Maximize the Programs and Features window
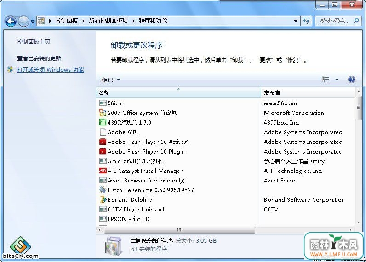This screenshot has width=366, height=262. (335, 5)
